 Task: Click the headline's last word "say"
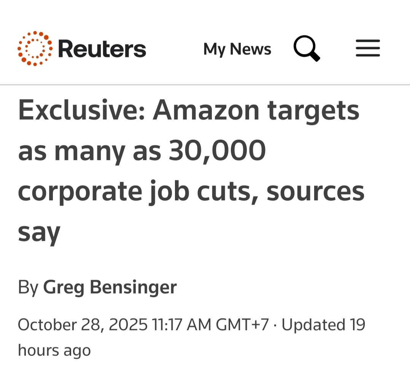[x=39, y=232]
